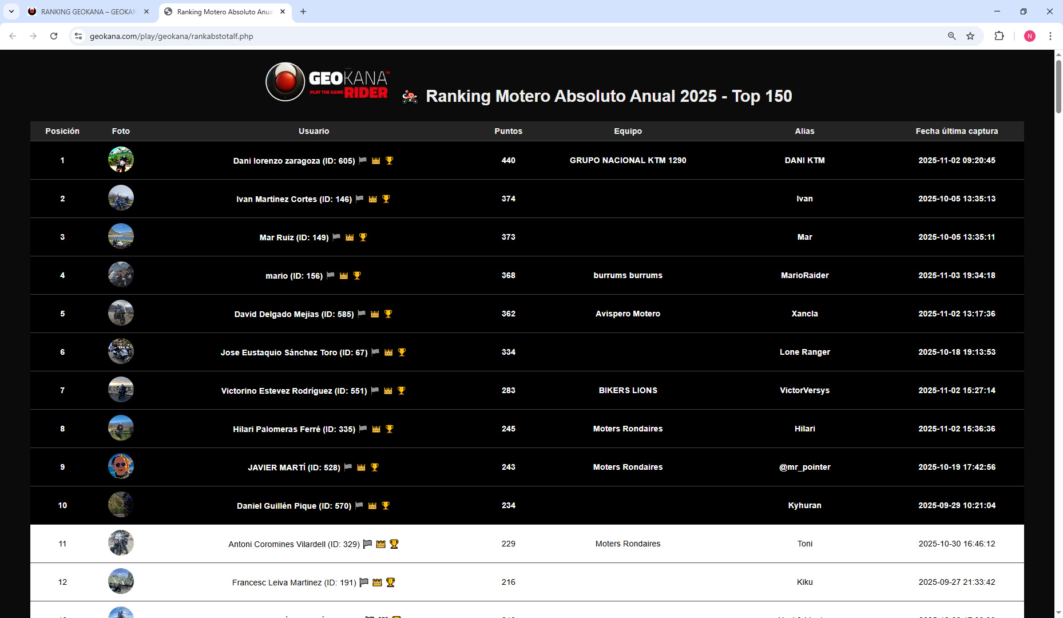Click the Puntos column header
Image resolution: width=1063 pixels, height=618 pixels.
tap(508, 131)
